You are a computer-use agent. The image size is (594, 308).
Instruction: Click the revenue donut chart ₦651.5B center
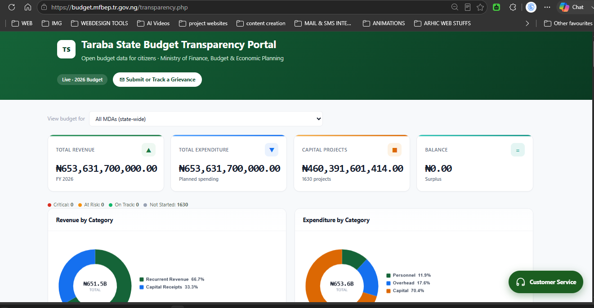click(95, 285)
